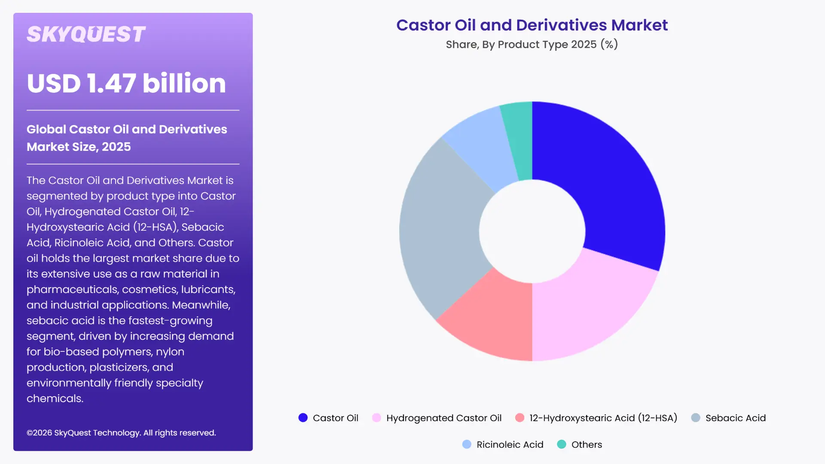Click the Sebacic Acid legend dot
825x464 pixels.
click(696, 418)
